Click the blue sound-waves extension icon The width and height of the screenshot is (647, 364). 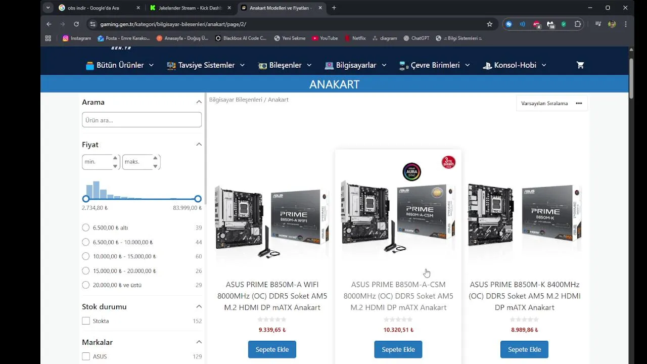[x=523, y=24]
